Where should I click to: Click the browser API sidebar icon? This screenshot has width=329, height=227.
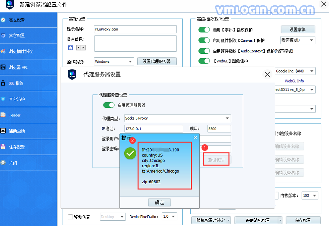[x=3, y=67]
